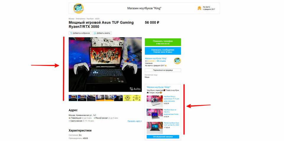The width and height of the screenshot is (284, 141).
Task: Click 'Подписаться на продавца' button
Action: pyautogui.click(x=163, y=70)
